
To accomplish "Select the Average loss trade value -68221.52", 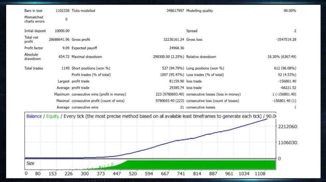I will (x=288, y=88).
